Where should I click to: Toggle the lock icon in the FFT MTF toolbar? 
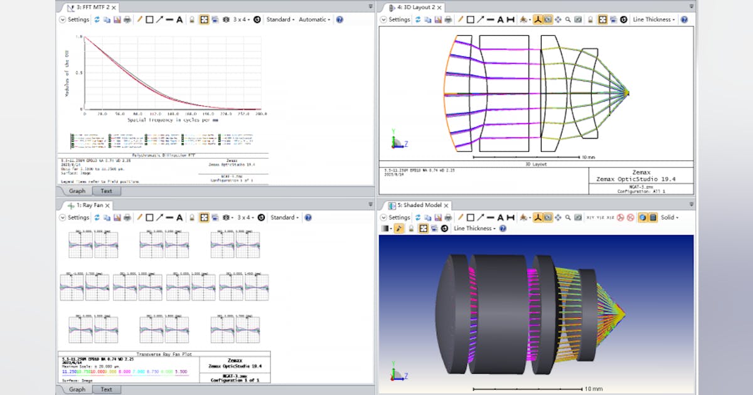[192, 19]
